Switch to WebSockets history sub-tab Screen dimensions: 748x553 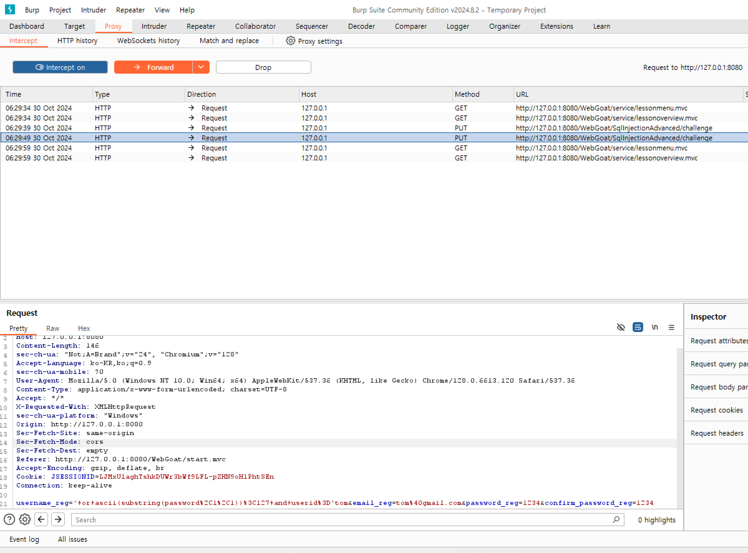(x=148, y=41)
